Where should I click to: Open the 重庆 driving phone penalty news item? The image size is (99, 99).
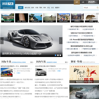click(x=48, y=85)
